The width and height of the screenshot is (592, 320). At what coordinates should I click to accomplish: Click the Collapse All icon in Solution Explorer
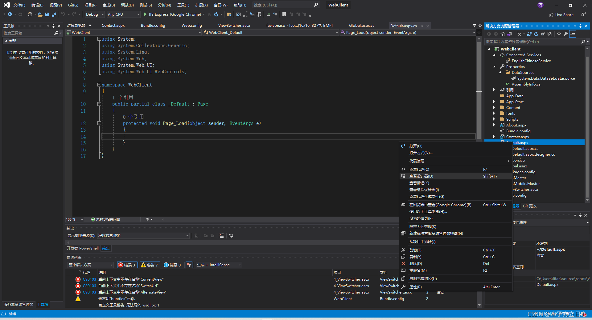(543, 34)
